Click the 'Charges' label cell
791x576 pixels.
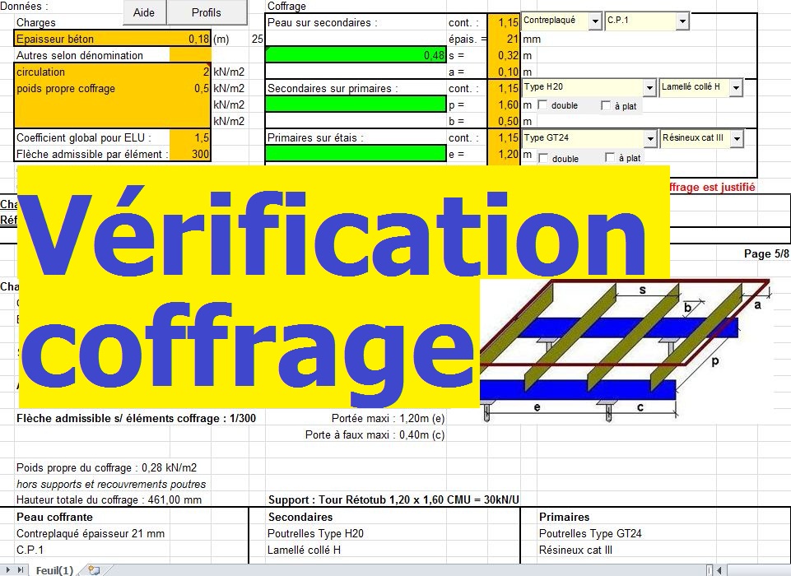click(x=36, y=23)
